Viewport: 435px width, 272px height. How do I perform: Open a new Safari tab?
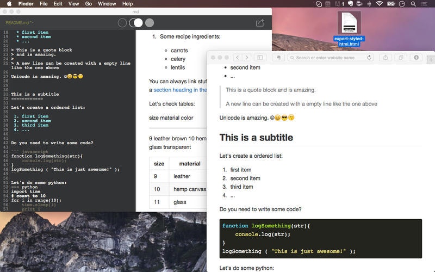click(x=431, y=60)
